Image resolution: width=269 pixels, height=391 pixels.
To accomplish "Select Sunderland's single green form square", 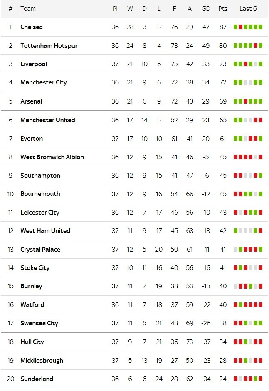I will coord(255,379).
